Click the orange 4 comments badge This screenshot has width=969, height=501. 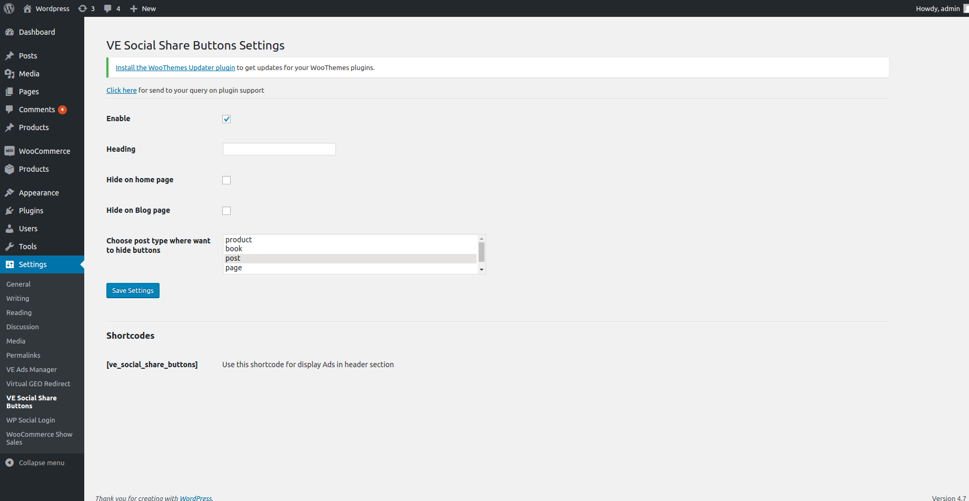(62, 110)
